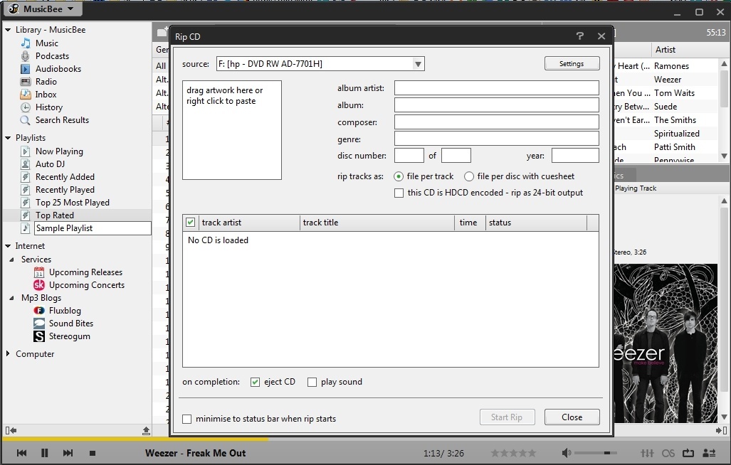Stop playback with stop button
Viewport: 731px width, 465px height.
(93, 453)
